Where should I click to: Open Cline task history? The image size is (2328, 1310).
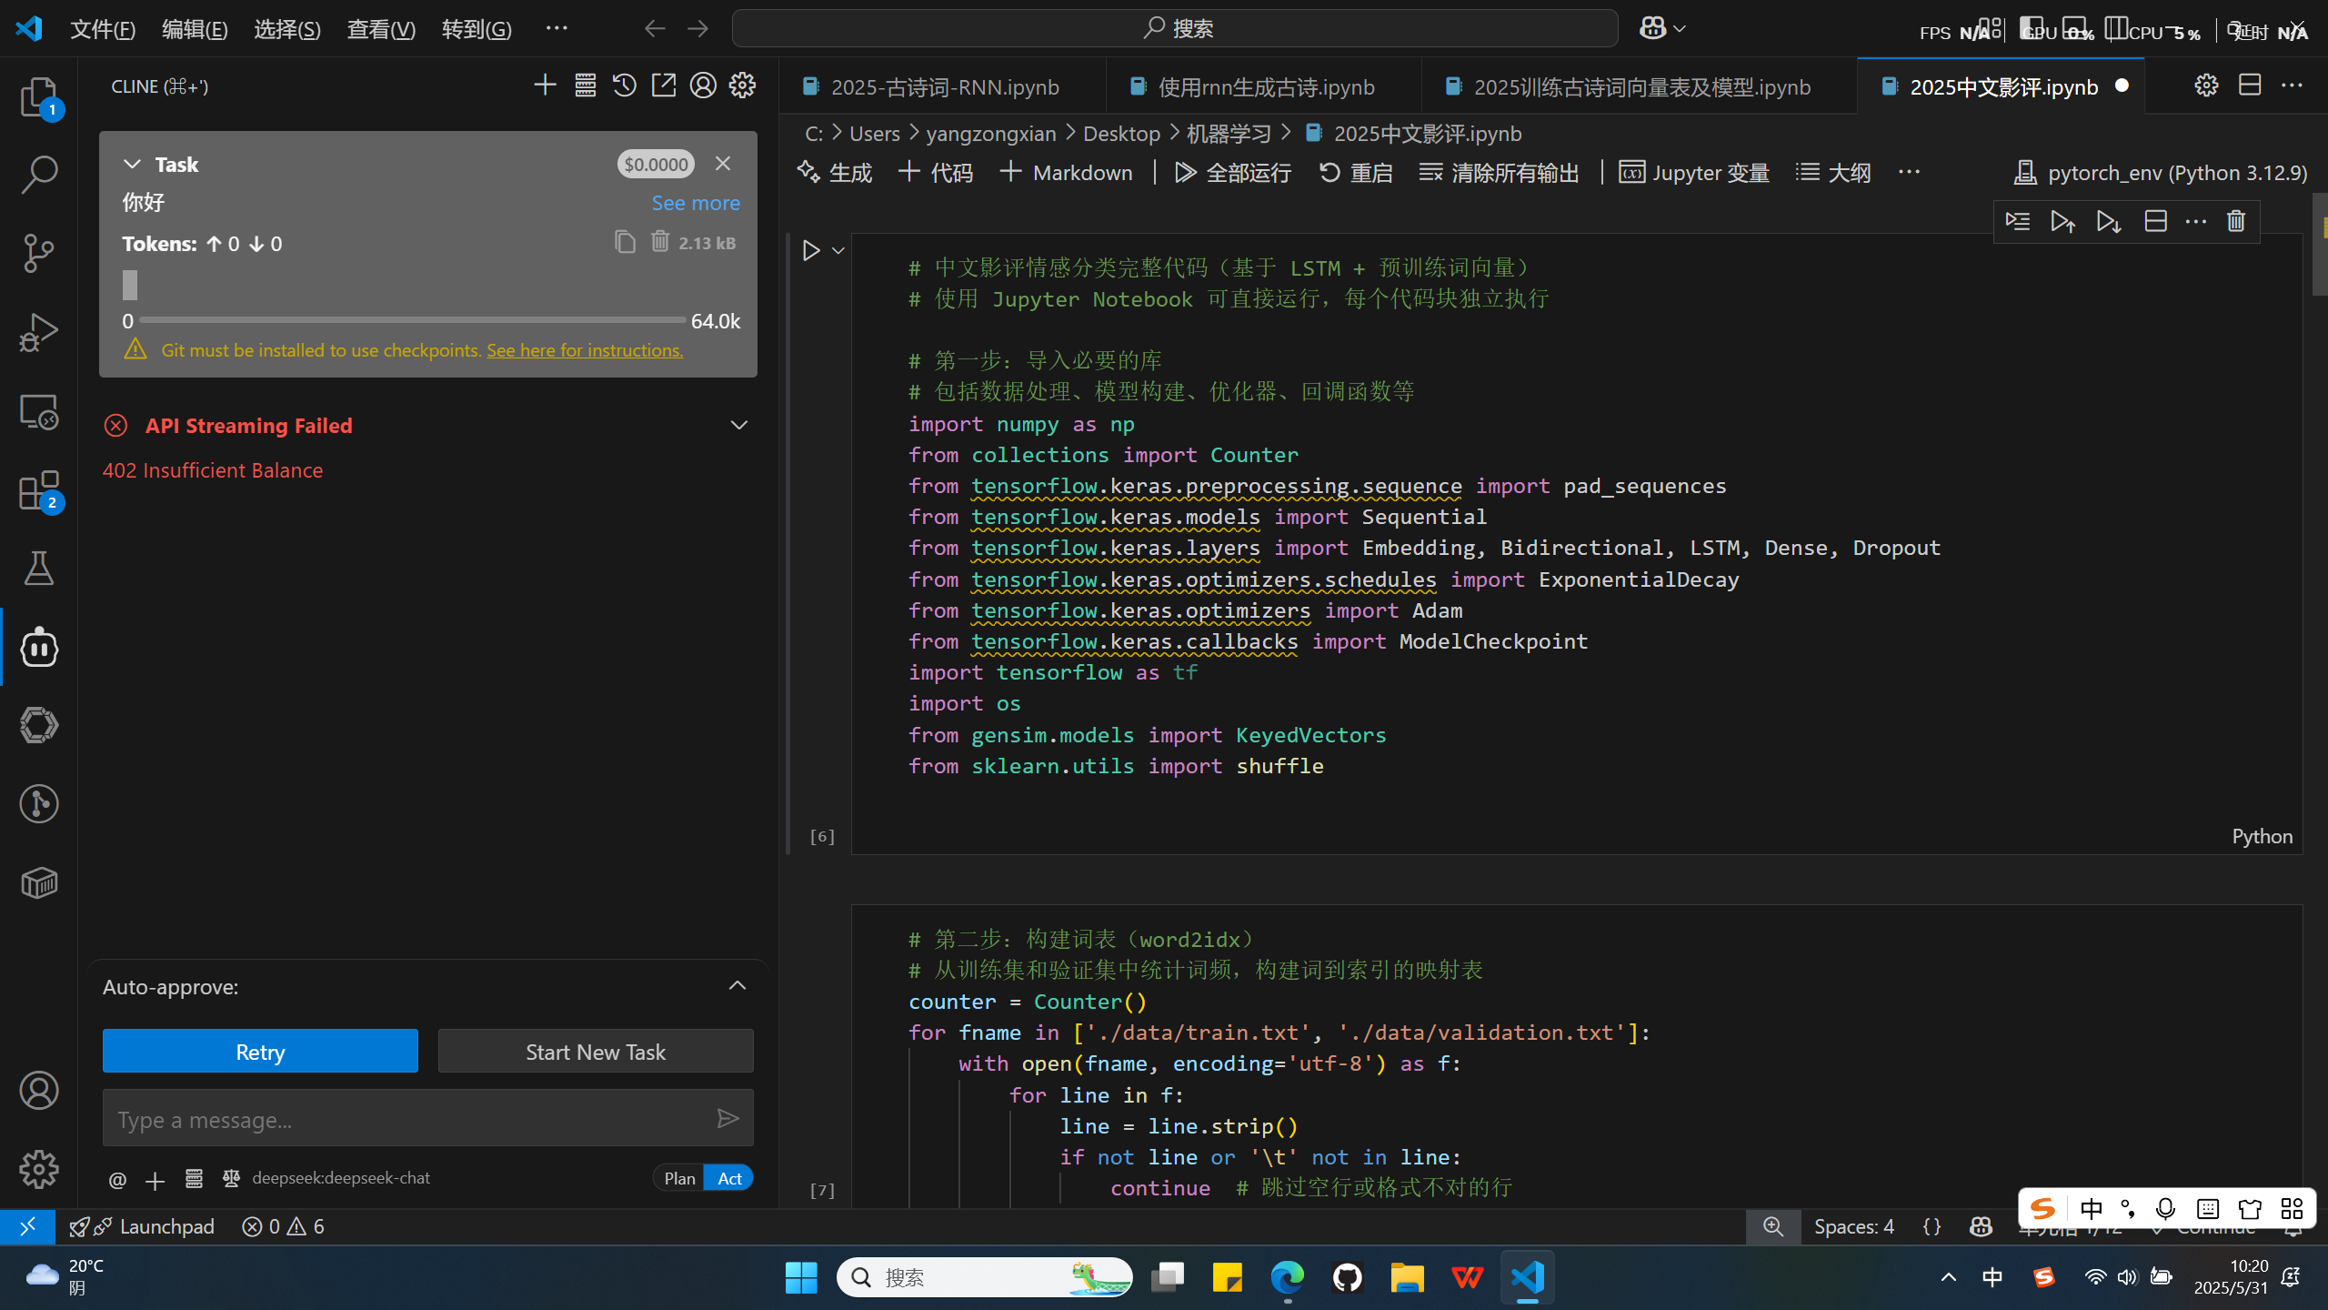coord(624,86)
